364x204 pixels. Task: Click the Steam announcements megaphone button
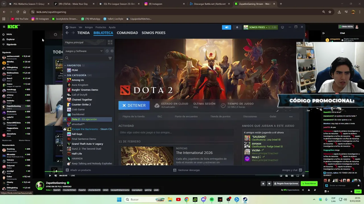point(227,27)
